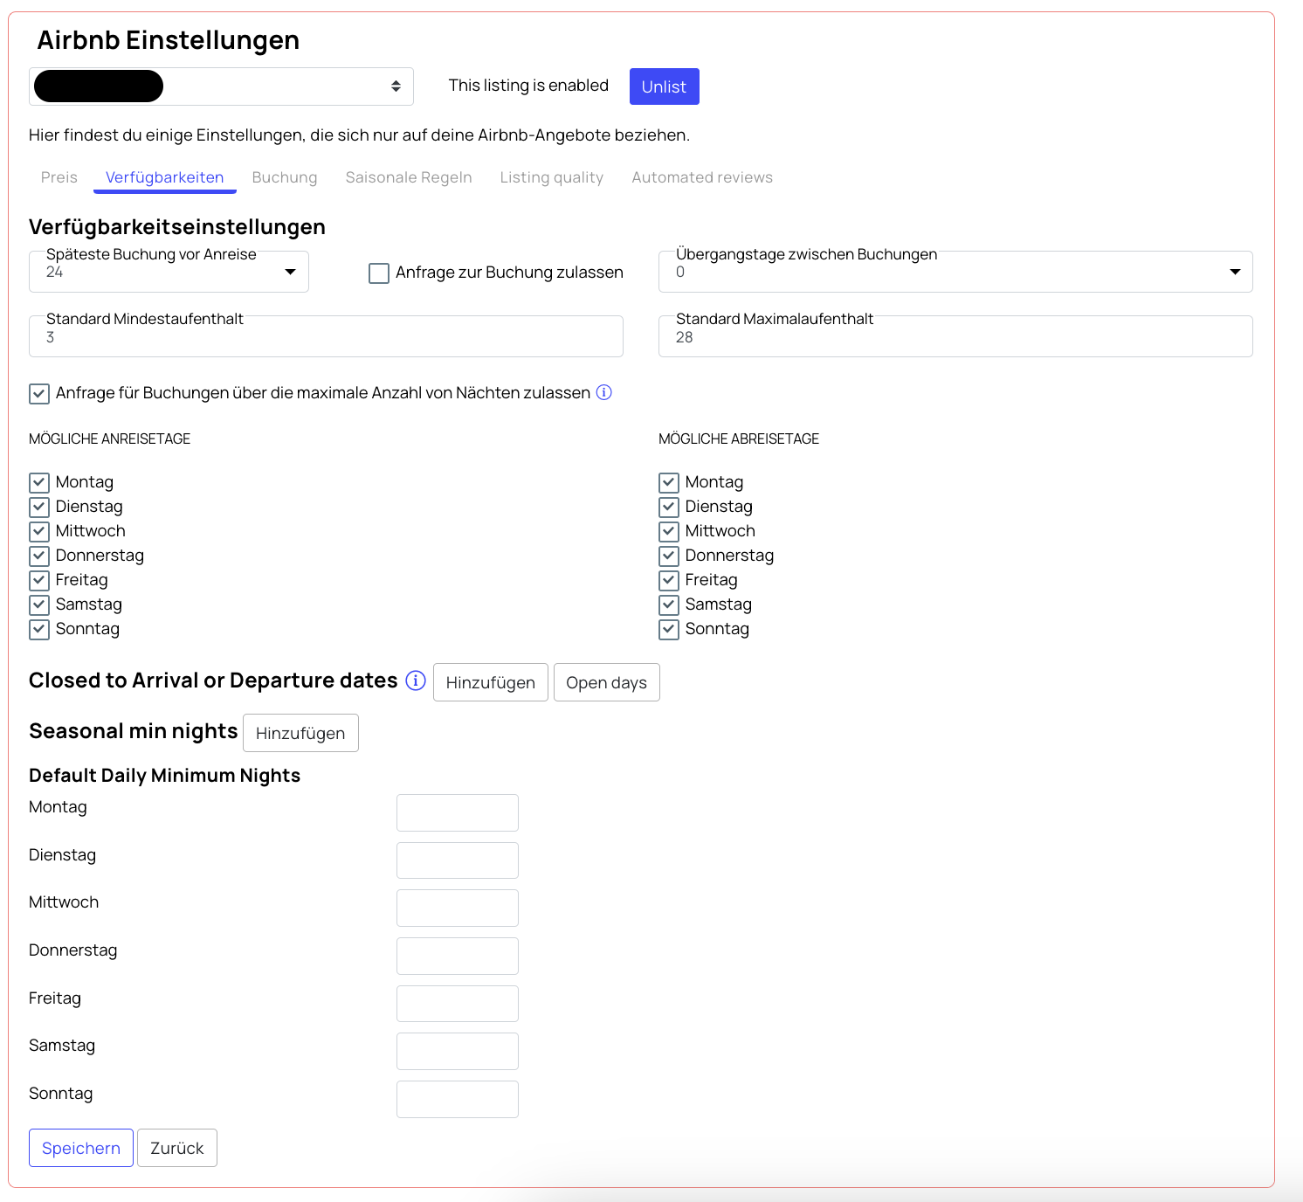This screenshot has width=1303, height=1202.
Task: Click Sonntag minimum nights input
Action: (x=458, y=1099)
